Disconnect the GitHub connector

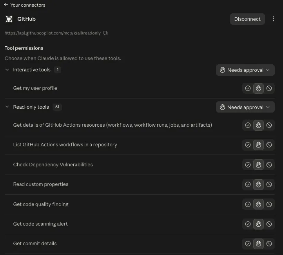tap(247, 19)
